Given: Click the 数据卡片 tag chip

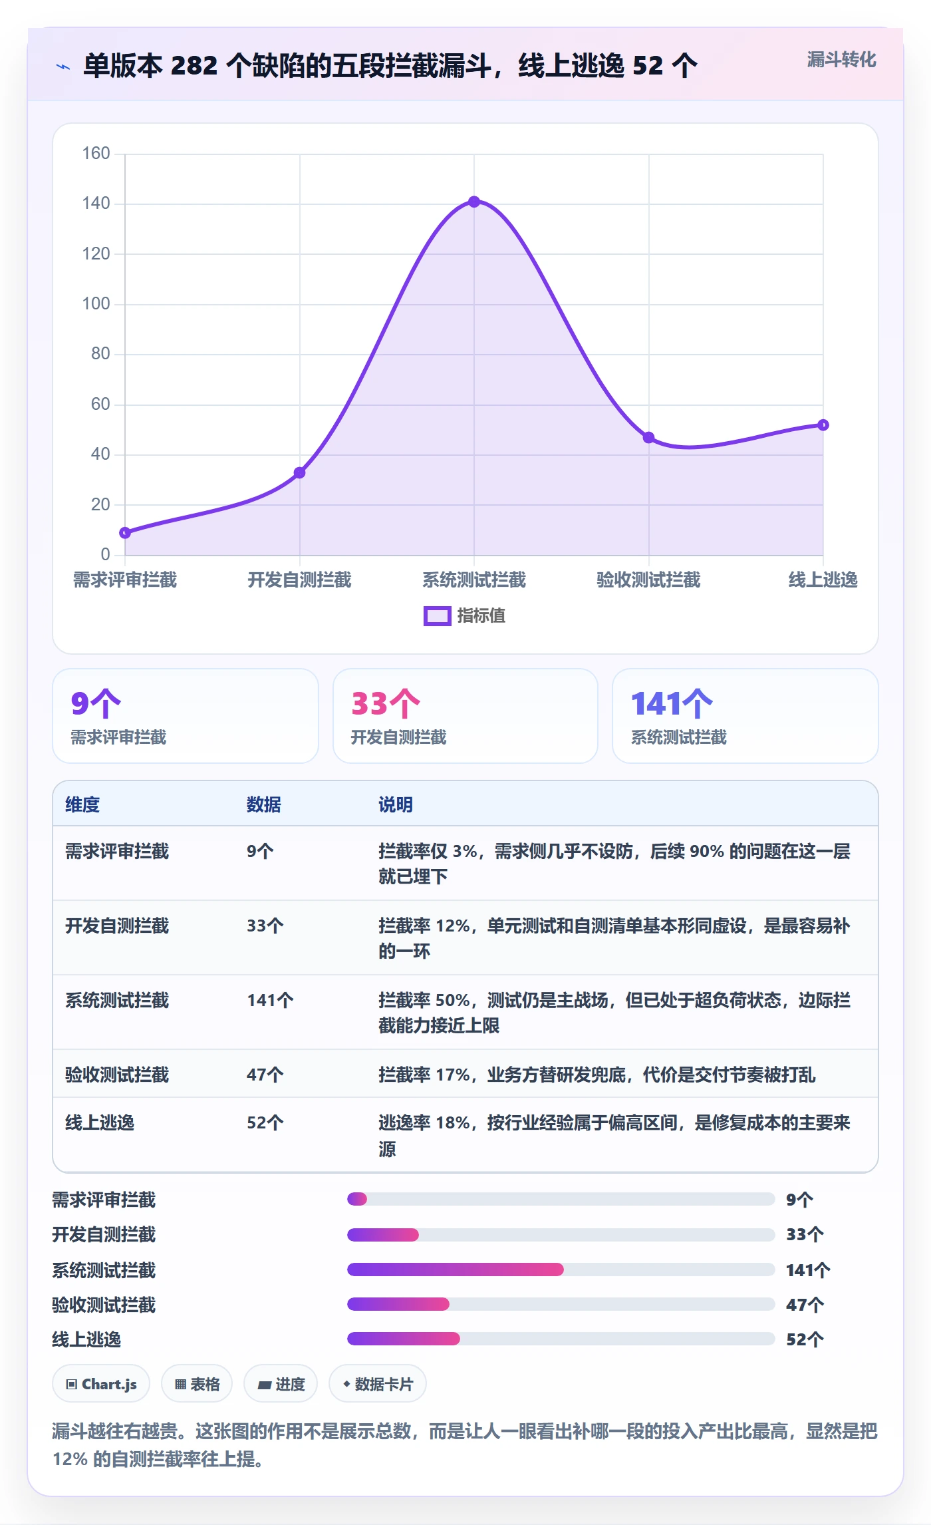Looking at the screenshot, I should point(378,1384).
